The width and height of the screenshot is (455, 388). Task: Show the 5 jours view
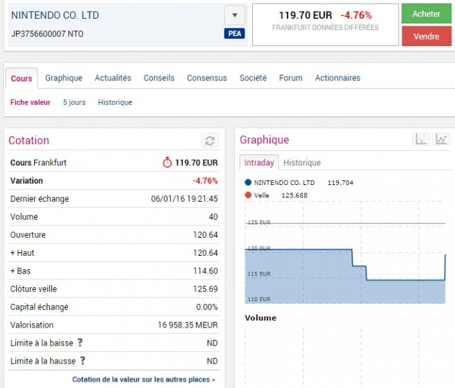click(x=74, y=102)
